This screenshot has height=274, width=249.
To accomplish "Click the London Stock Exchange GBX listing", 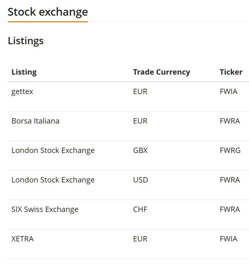I will 53,151.
